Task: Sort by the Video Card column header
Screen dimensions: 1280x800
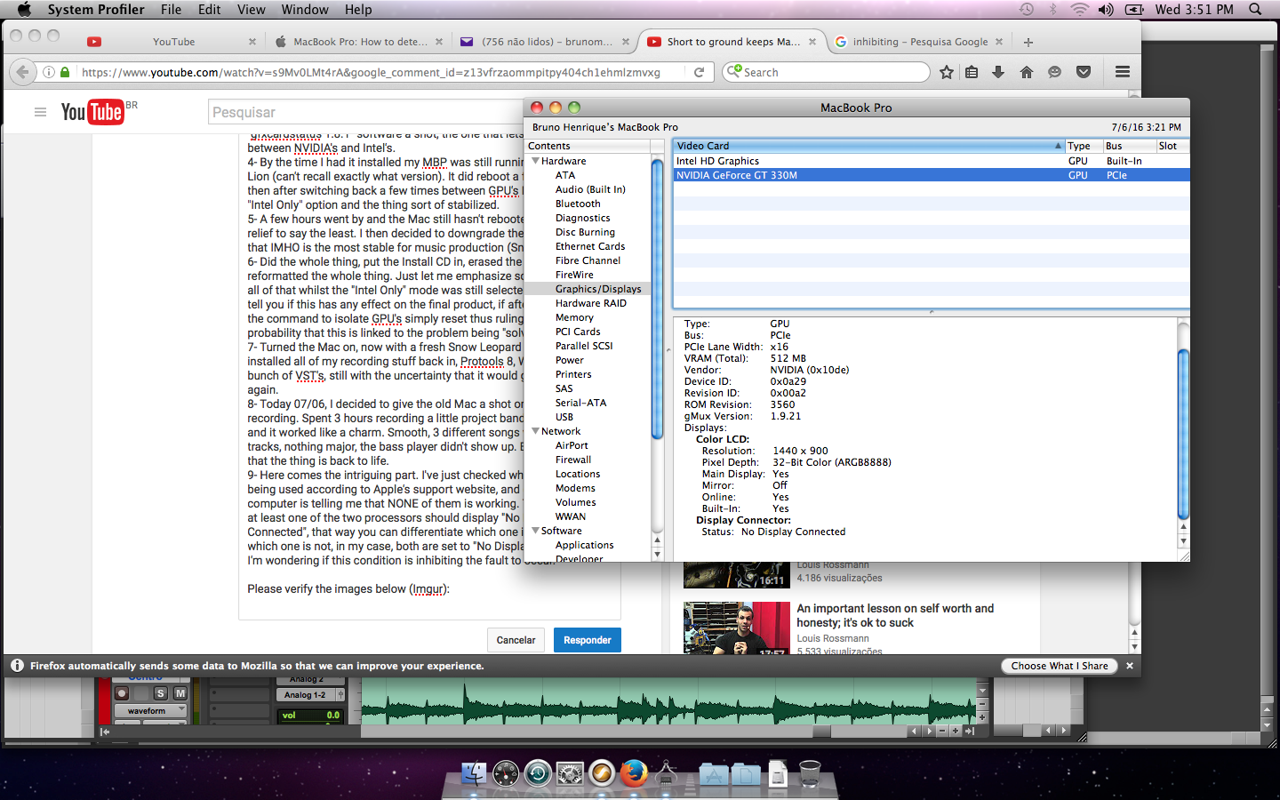Action: click(x=868, y=146)
